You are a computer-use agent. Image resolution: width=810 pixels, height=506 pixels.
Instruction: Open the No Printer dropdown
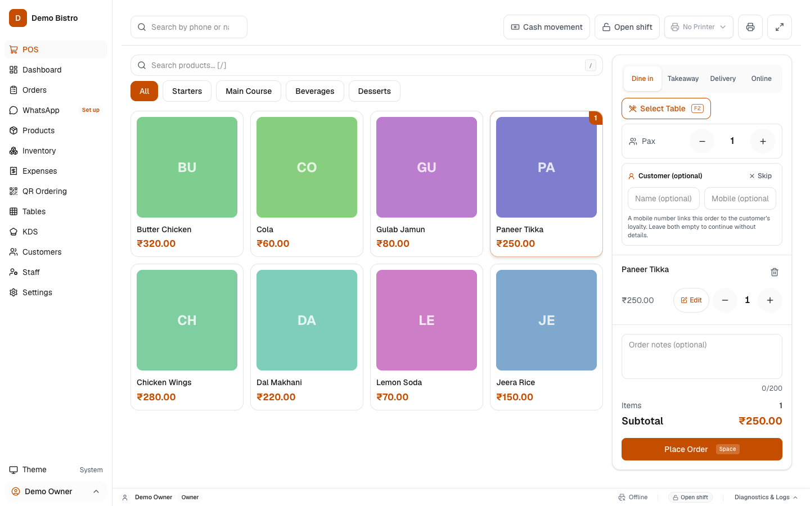[699, 27]
